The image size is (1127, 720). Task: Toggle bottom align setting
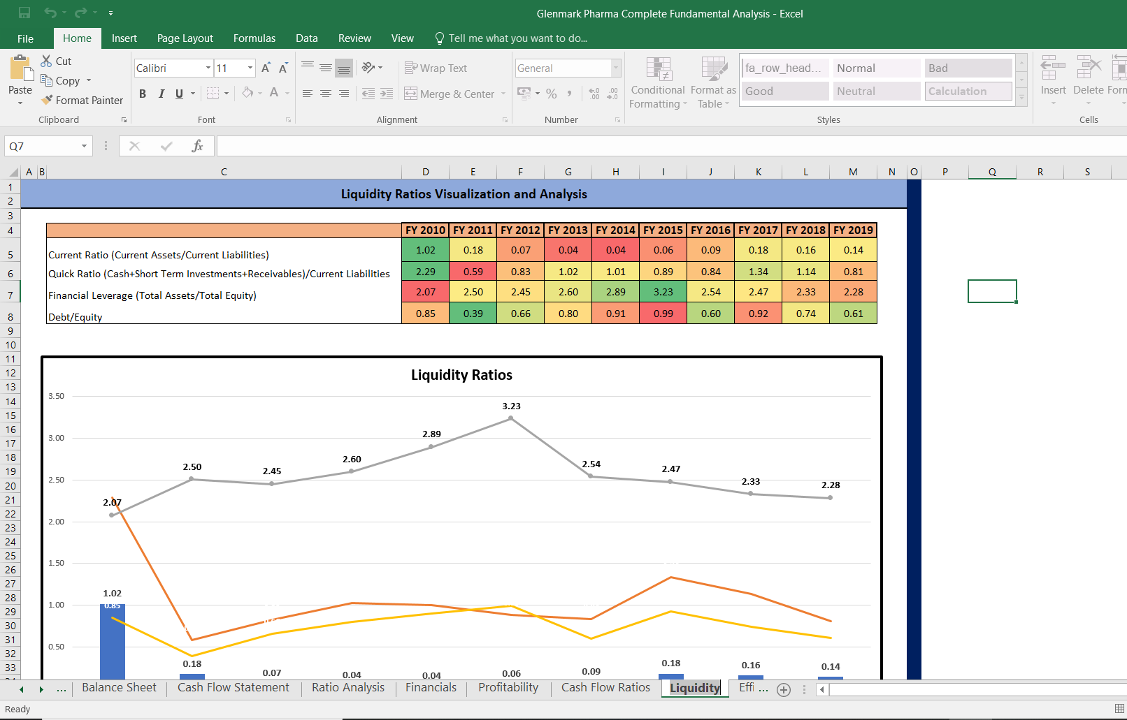click(344, 68)
